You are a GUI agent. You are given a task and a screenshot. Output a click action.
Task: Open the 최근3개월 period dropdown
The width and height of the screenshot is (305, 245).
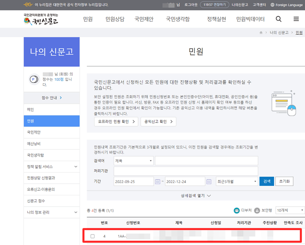coord(237,181)
